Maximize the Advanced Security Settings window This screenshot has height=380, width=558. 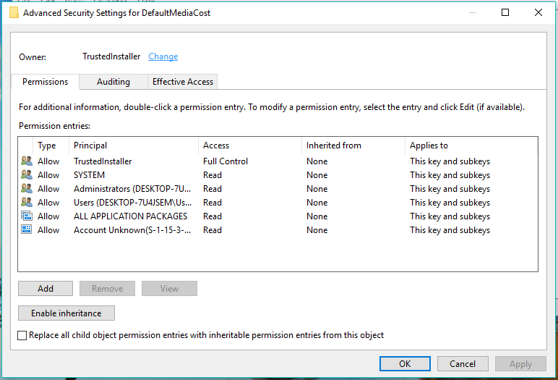pos(505,12)
